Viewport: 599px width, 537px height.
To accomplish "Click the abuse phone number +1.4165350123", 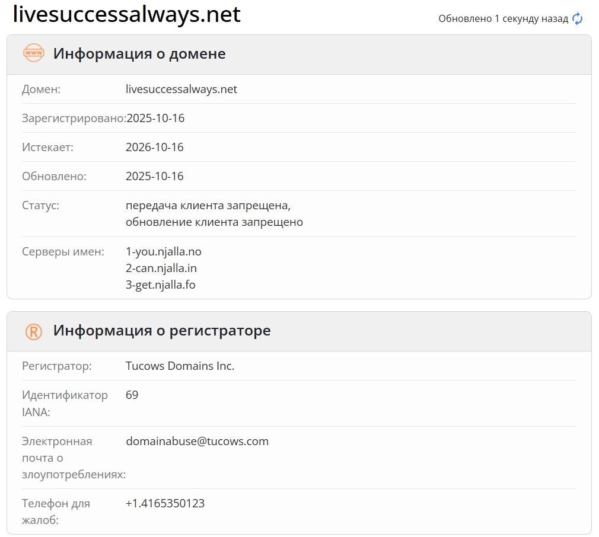I will (165, 503).
